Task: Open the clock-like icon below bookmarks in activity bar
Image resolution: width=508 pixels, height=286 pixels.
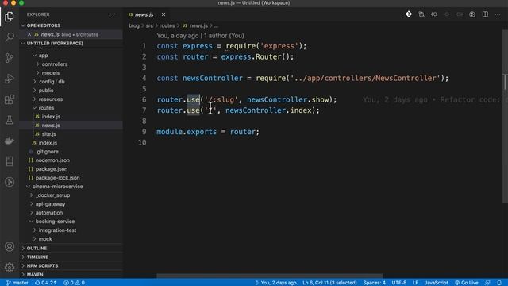Action: tap(10, 182)
